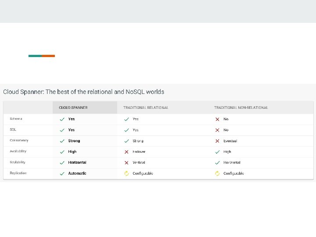Click the checkmark icon beside Cloud Spanner Schema Yes
The width and height of the screenshot is (316, 237).
coord(62,119)
